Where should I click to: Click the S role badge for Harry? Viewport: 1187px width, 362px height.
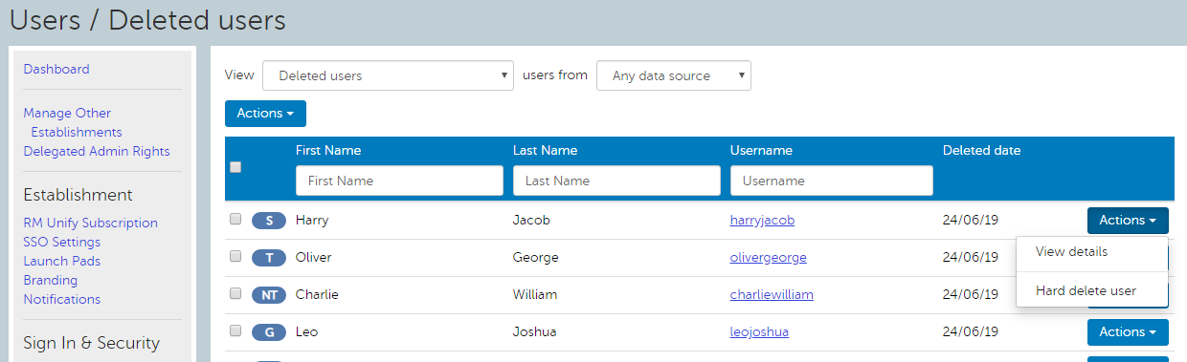click(269, 221)
